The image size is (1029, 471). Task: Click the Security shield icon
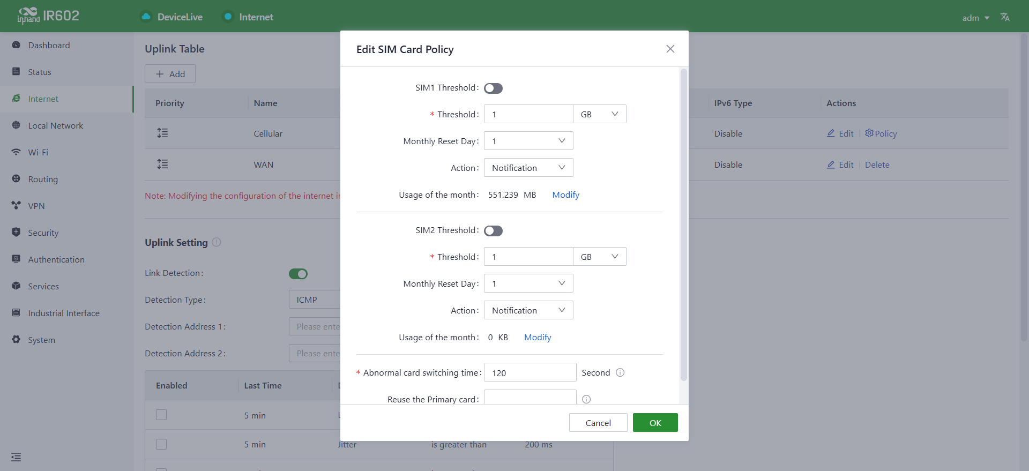pyautogui.click(x=16, y=233)
